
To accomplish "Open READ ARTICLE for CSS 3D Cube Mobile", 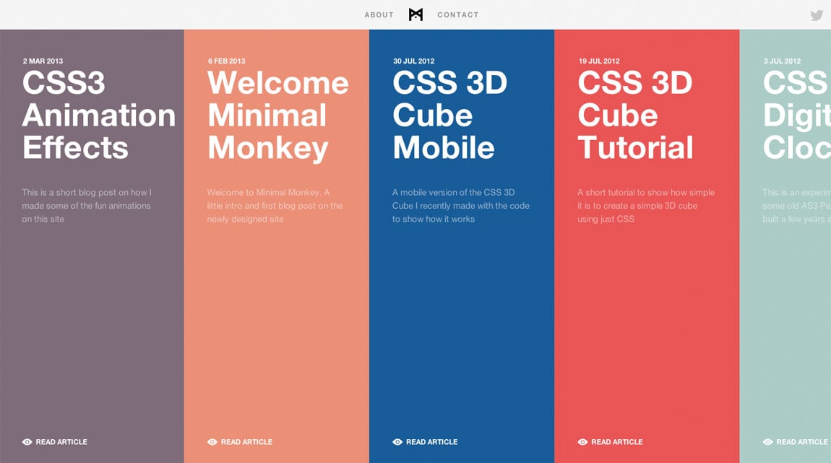I will tap(433, 441).
